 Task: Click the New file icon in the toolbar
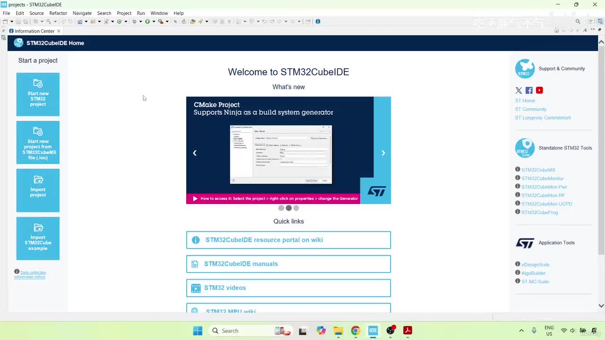click(x=5, y=21)
